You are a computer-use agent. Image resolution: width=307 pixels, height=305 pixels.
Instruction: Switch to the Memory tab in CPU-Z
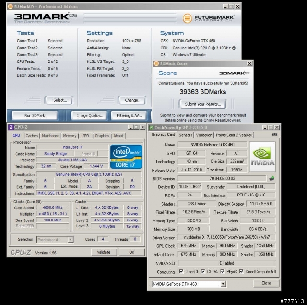pyautogui.click(x=70, y=136)
